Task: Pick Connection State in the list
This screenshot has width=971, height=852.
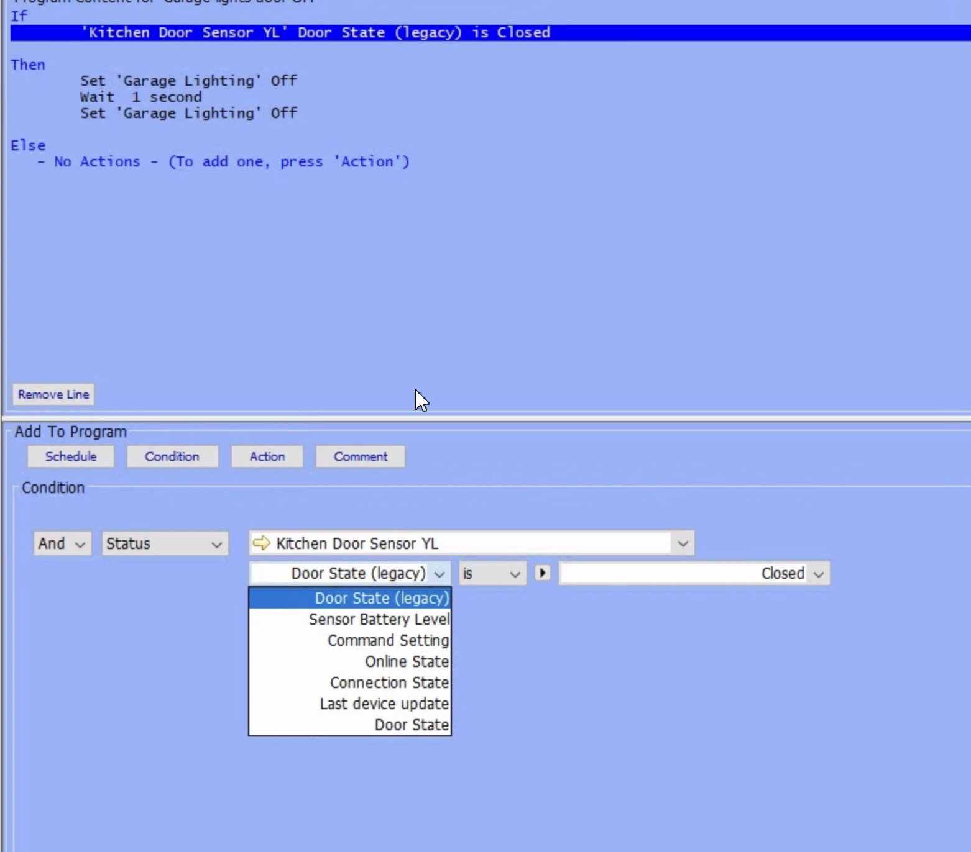Action: point(389,682)
